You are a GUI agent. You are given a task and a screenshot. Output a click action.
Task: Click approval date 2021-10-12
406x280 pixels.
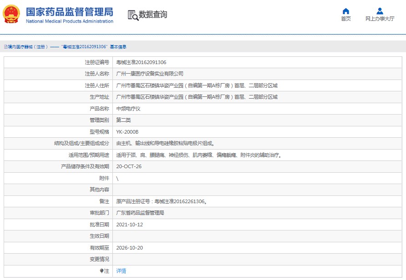coord(129,225)
